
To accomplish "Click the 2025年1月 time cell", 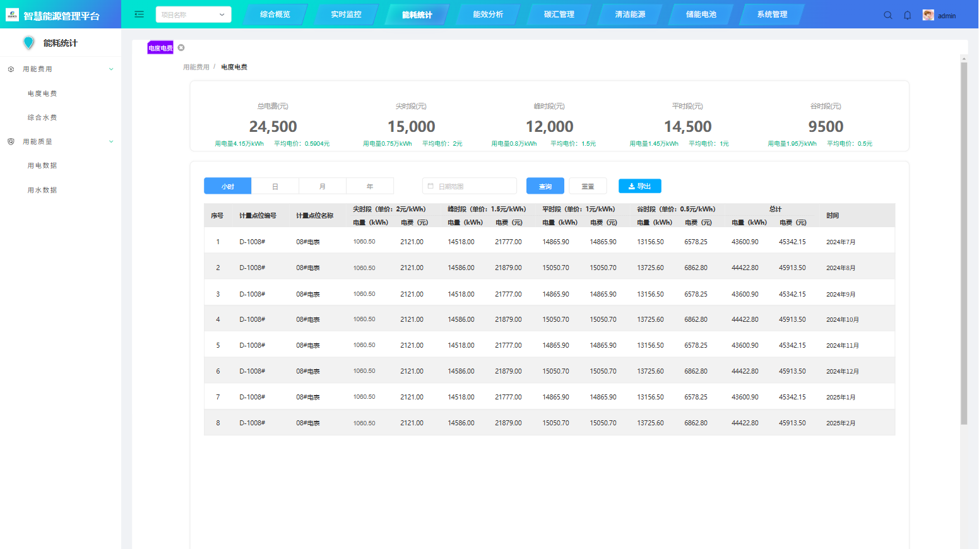I will pos(841,398).
